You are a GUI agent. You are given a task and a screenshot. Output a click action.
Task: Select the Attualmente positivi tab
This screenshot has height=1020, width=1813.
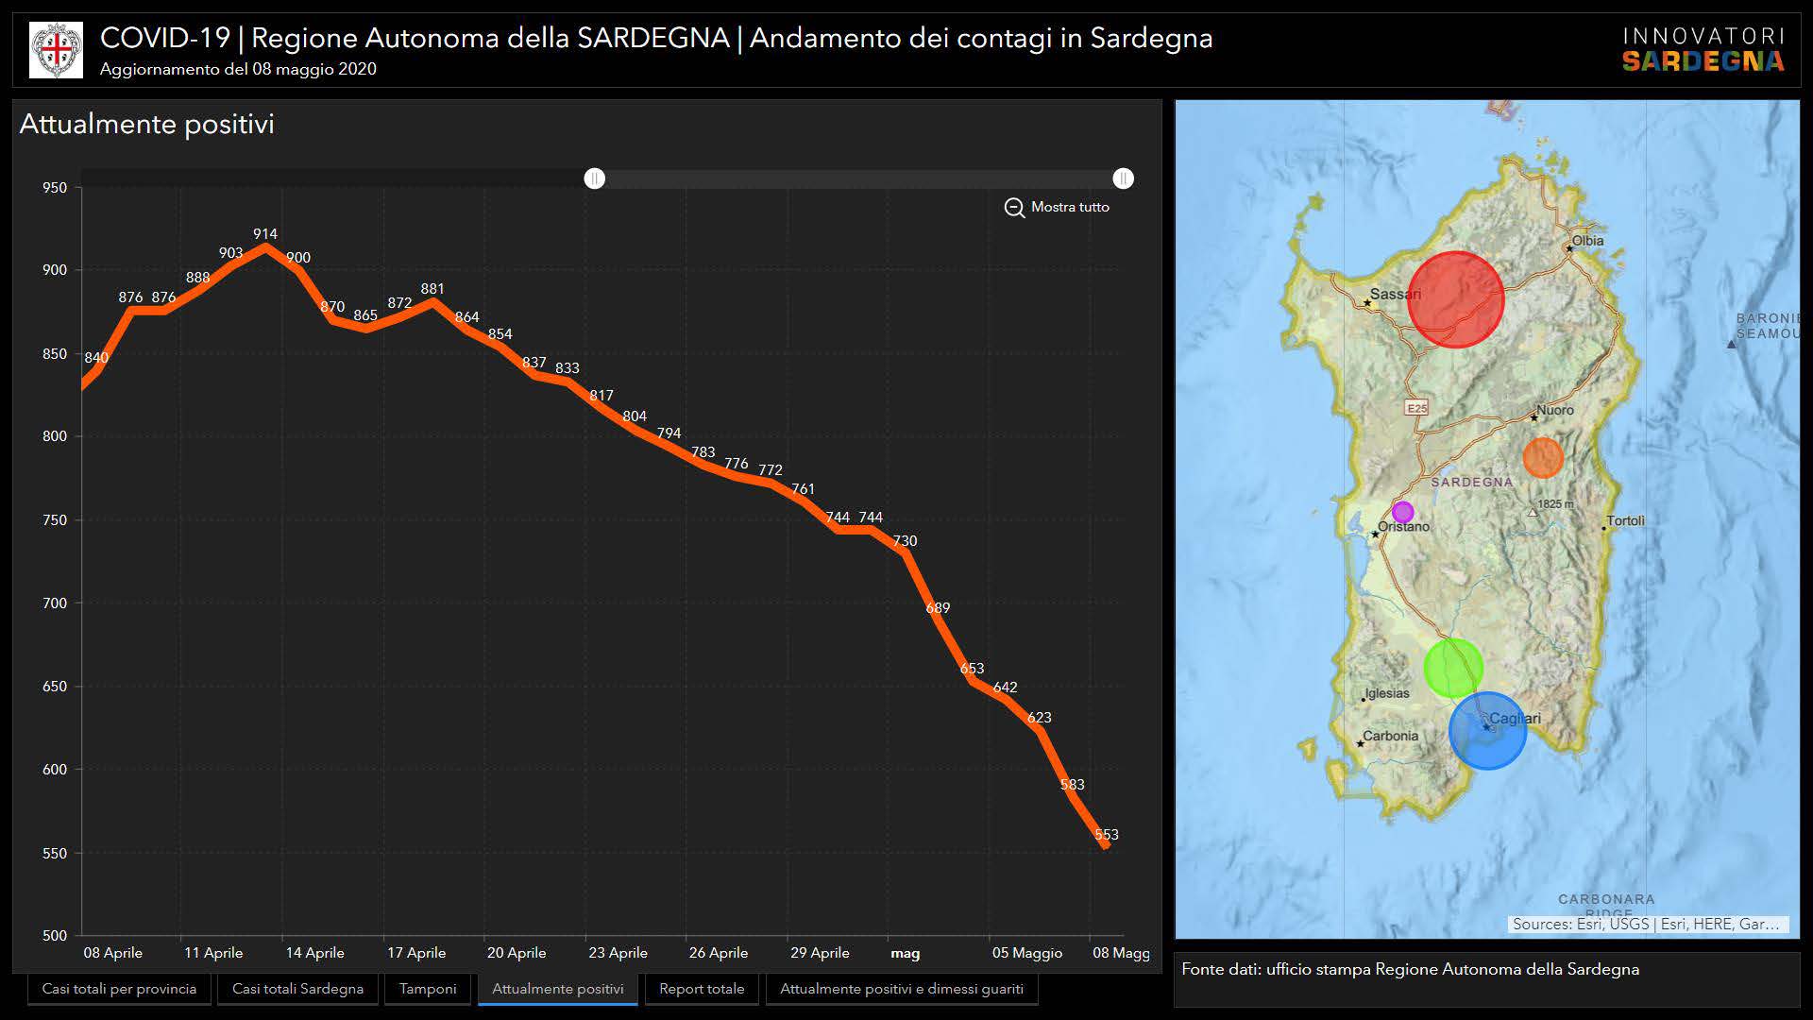(558, 989)
